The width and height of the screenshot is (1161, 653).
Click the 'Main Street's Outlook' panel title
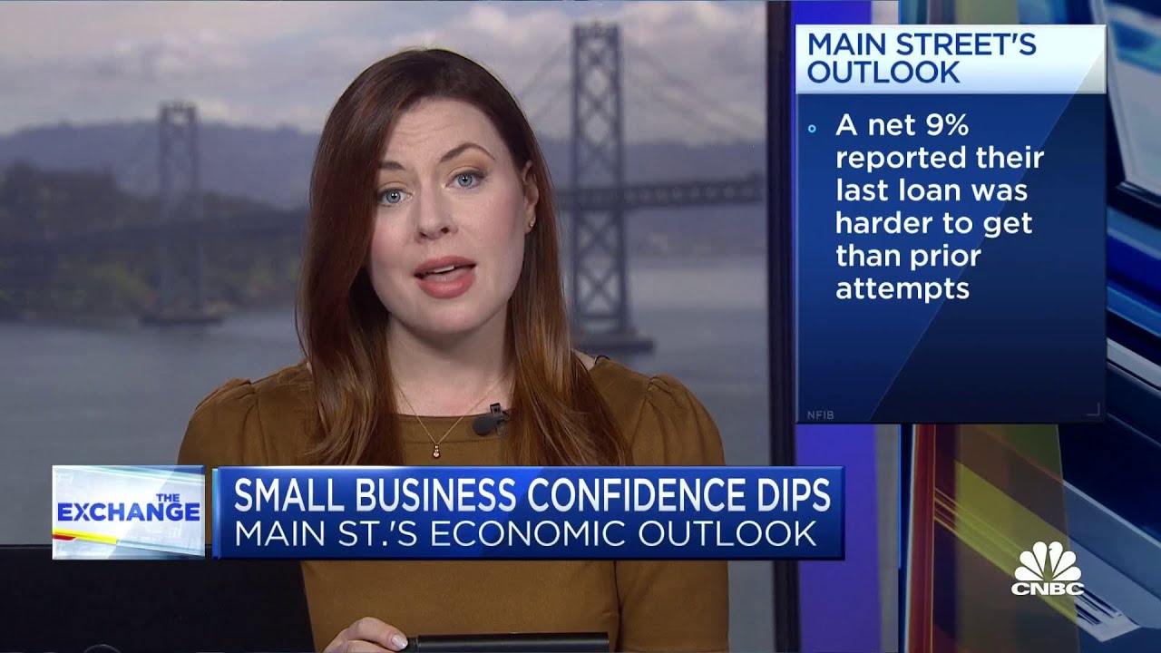coord(922,58)
